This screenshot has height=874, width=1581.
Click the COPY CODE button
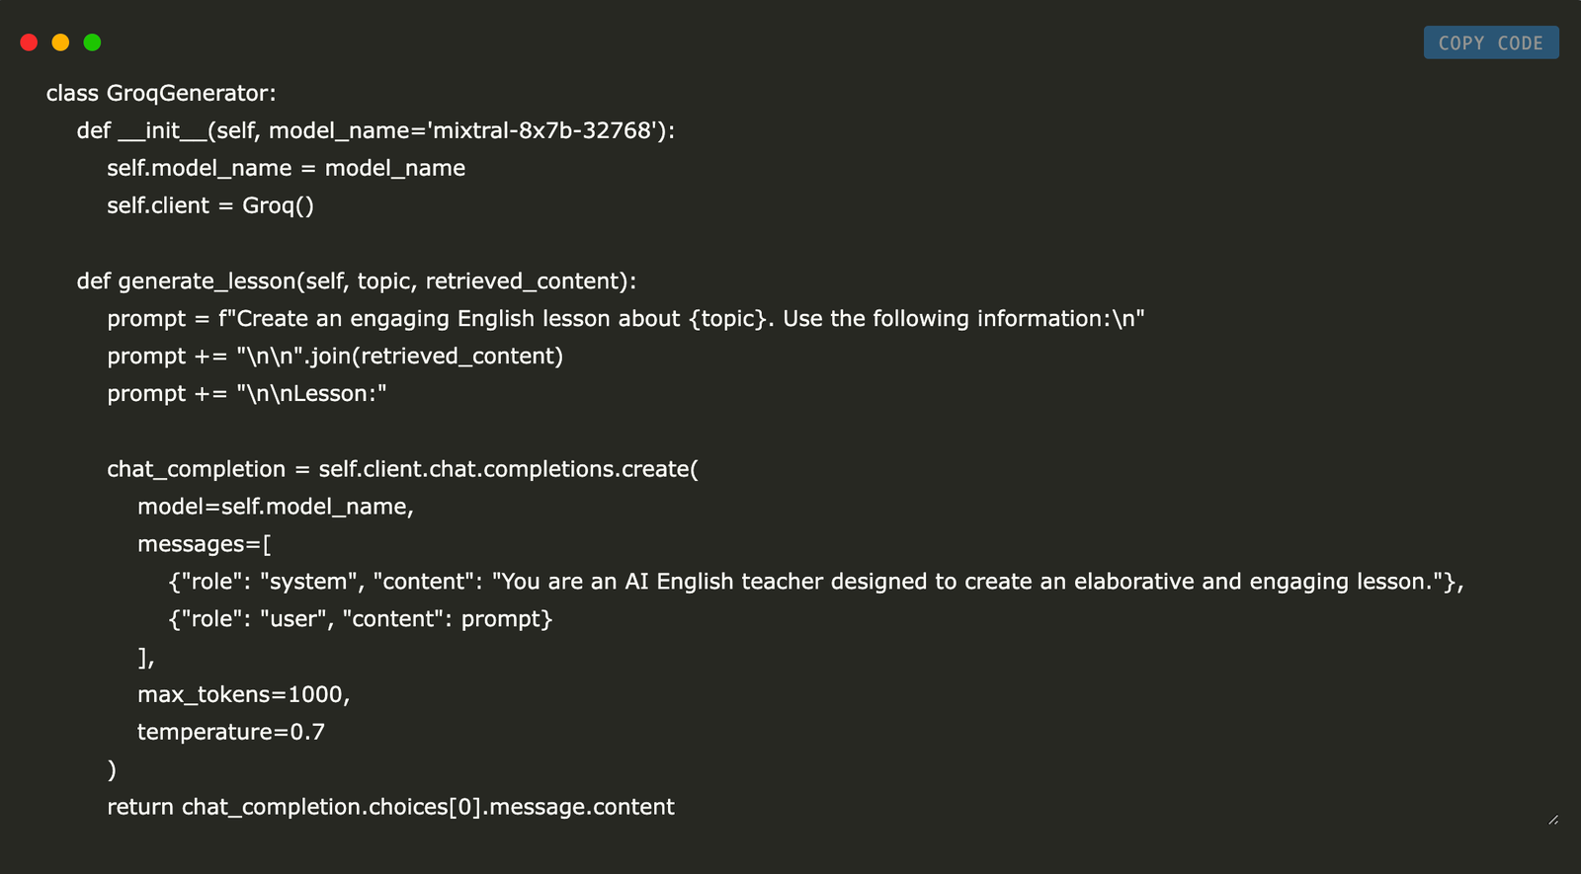click(1490, 42)
